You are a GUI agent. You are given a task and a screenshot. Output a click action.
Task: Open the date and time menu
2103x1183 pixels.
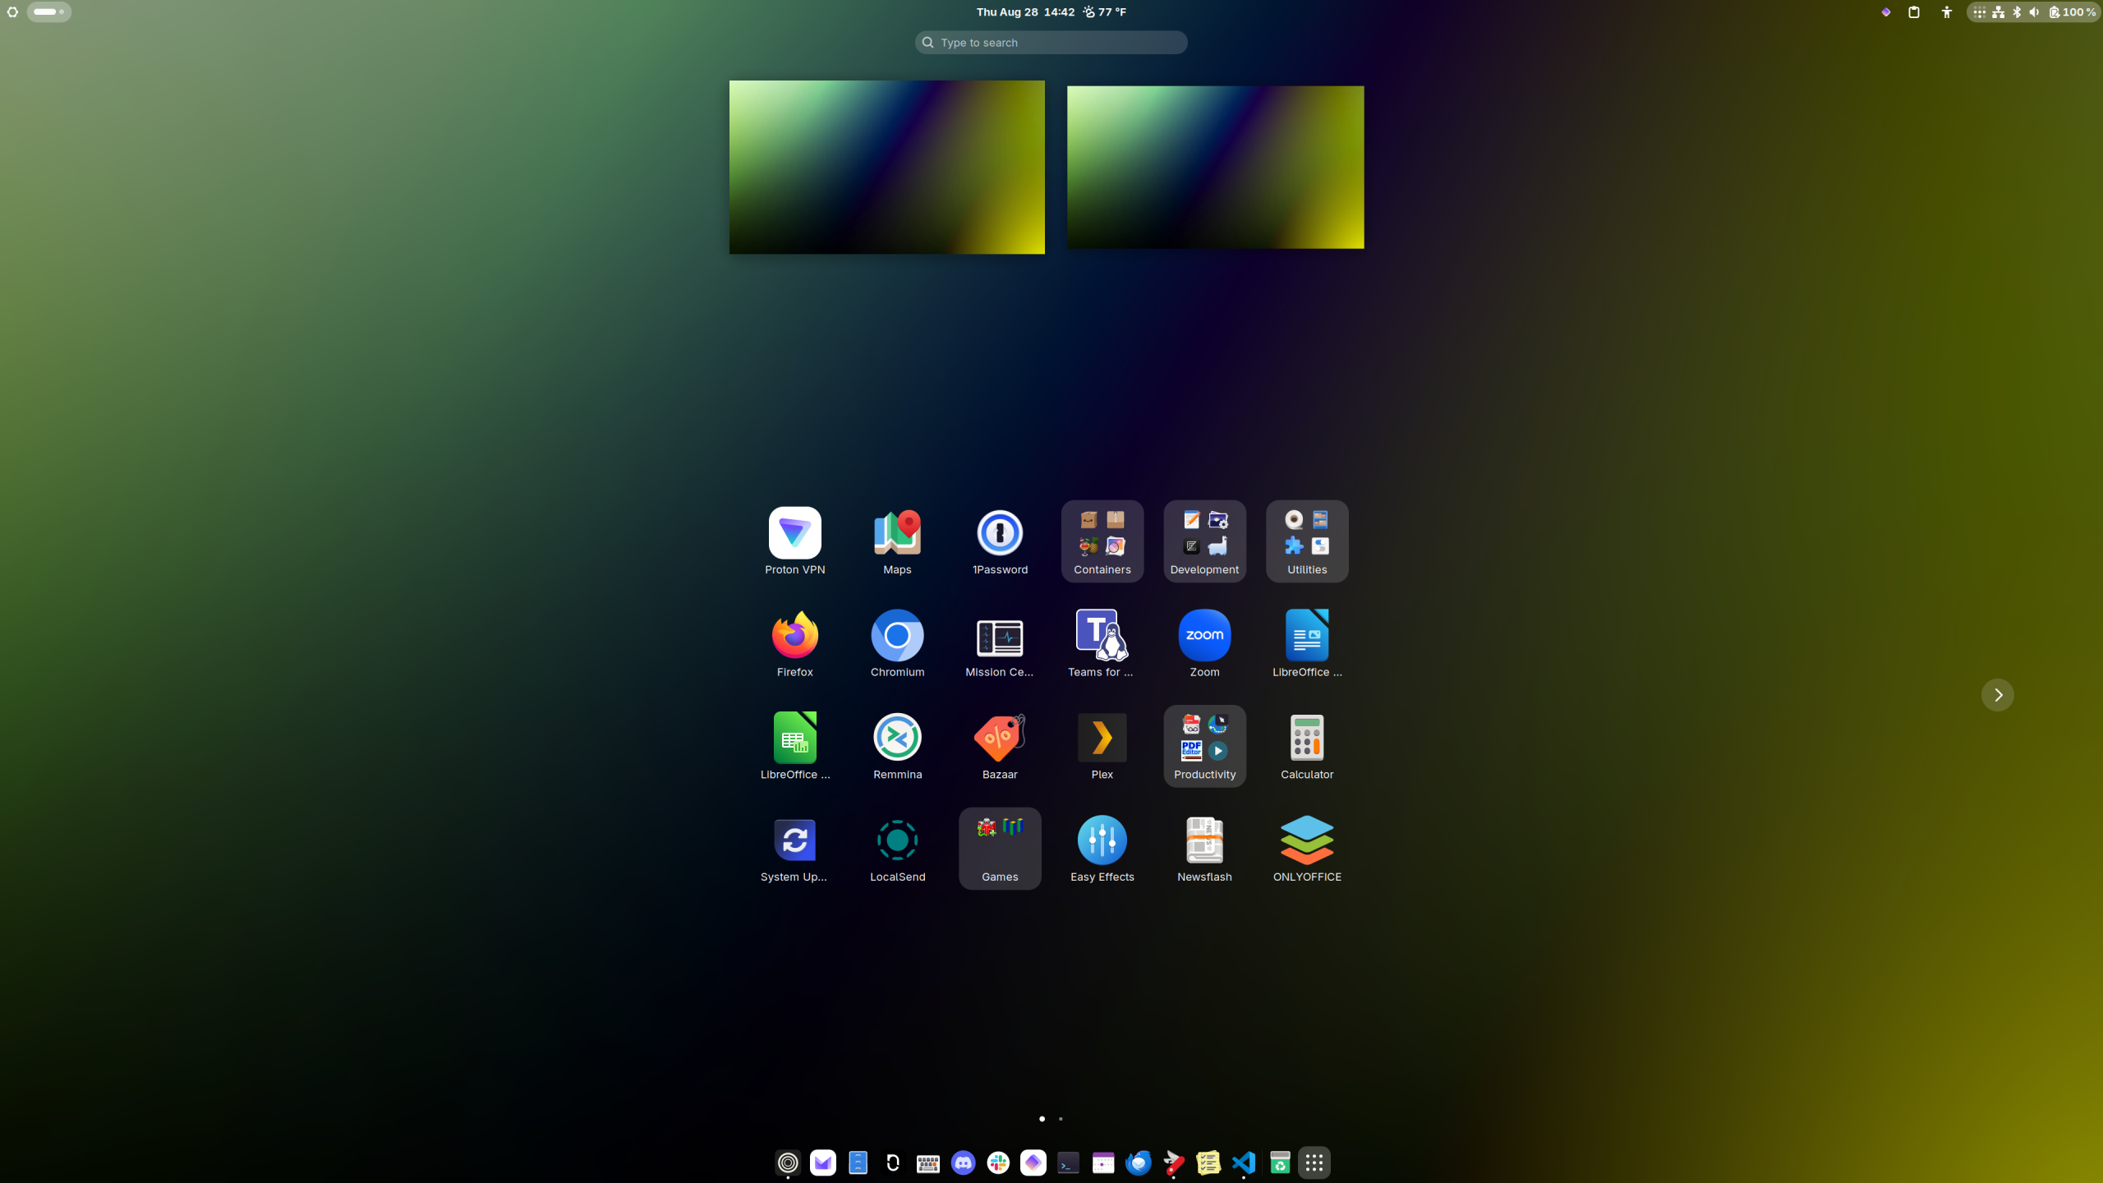(1025, 12)
